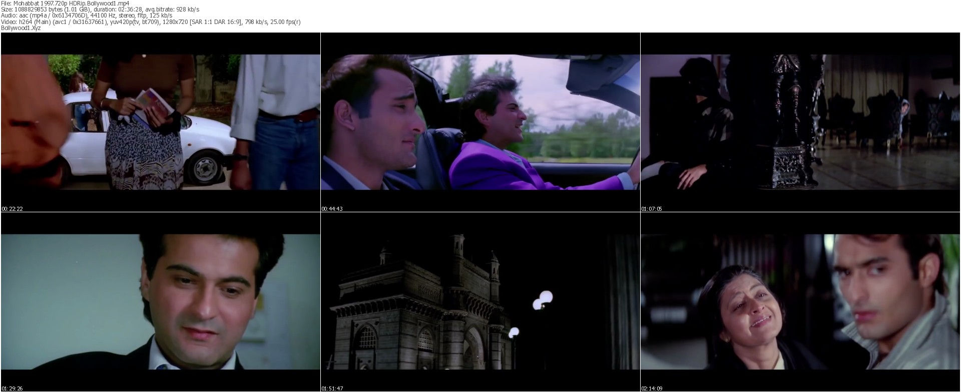Open the thumbnail at 01:07:05
Image resolution: width=961 pixels, height=392 pixels.
(x=800, y=122)
